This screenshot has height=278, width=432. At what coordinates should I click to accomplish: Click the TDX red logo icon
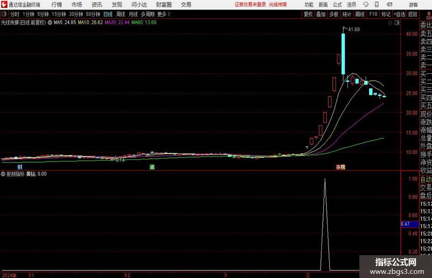pos(4,5)
